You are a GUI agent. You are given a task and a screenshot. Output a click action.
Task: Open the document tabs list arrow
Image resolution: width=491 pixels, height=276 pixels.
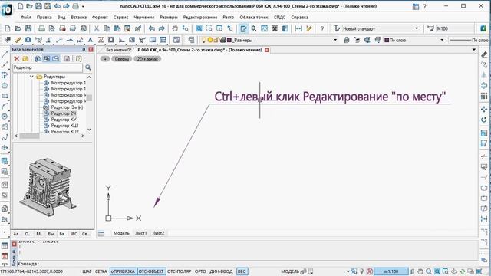(x=474, y=50)
